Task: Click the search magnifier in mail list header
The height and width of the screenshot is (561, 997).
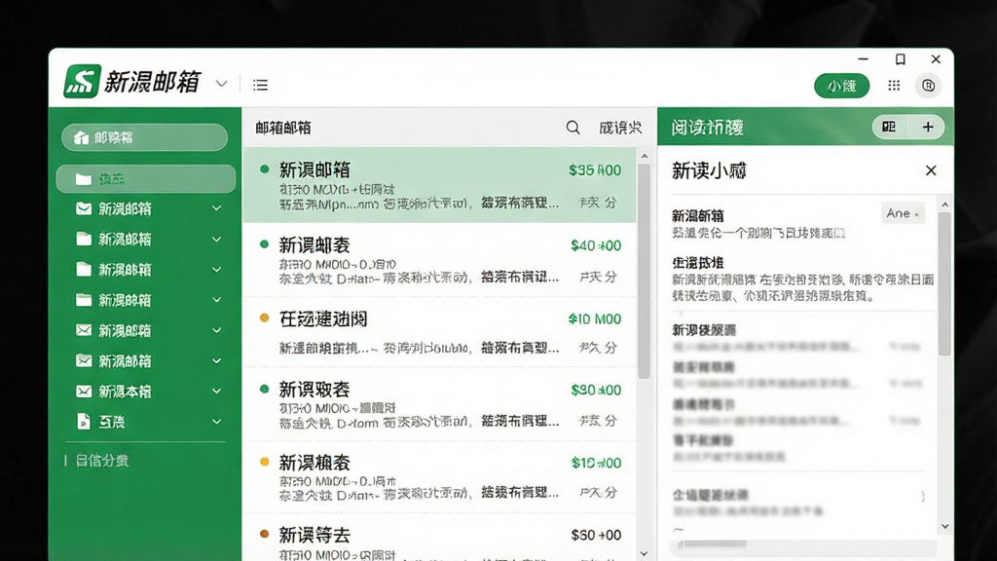Action: 572,128
